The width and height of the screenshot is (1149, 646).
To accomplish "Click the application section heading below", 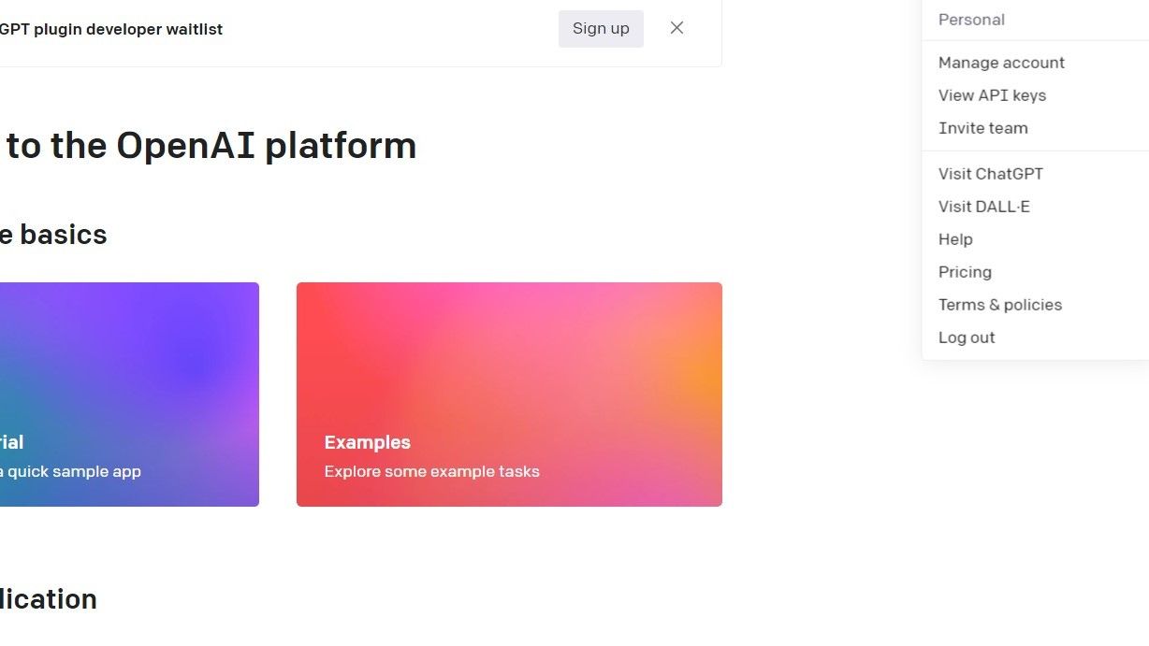I will (48, 598).
